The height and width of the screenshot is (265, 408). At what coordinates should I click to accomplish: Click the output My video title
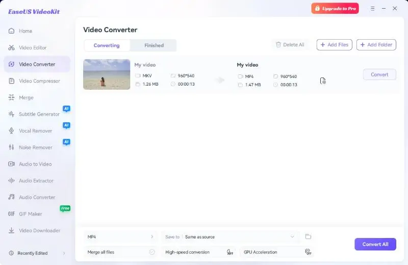[x=247, y=65]
